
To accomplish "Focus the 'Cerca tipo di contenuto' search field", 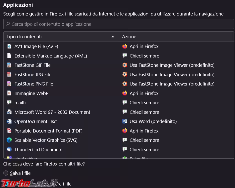I will coord(118,24).
